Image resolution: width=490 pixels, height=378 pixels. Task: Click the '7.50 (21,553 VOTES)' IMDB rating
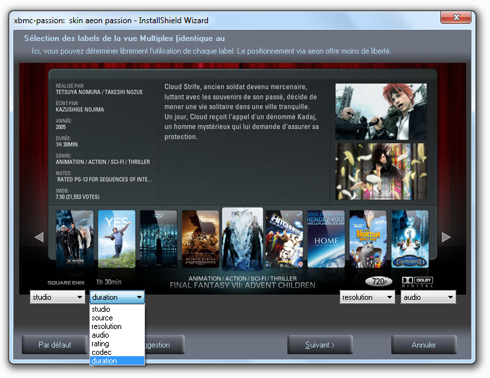pos(77,197)
